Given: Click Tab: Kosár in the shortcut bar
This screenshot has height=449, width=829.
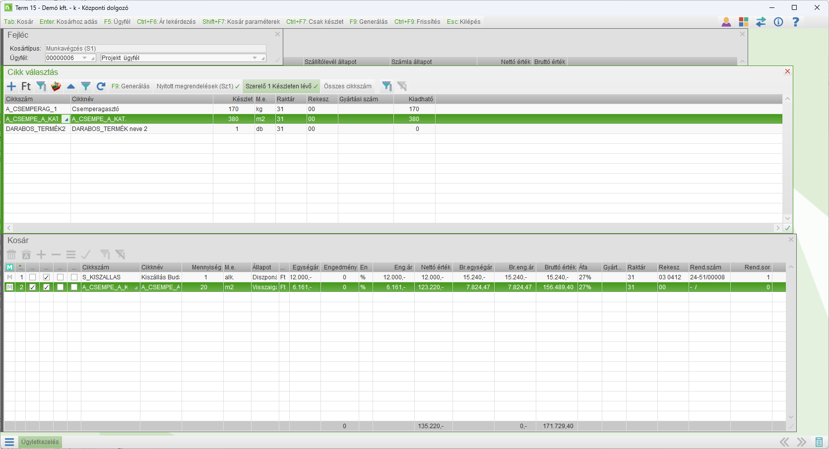Looking at the screenshot, I should click(19, 22).
